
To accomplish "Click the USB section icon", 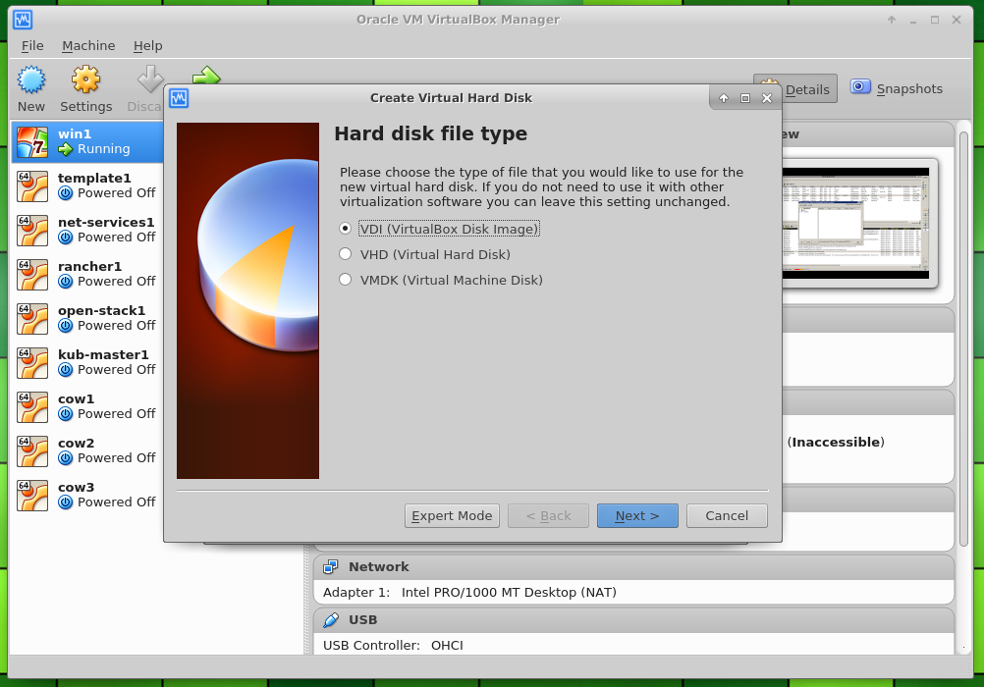I will (x=331, y=620).
